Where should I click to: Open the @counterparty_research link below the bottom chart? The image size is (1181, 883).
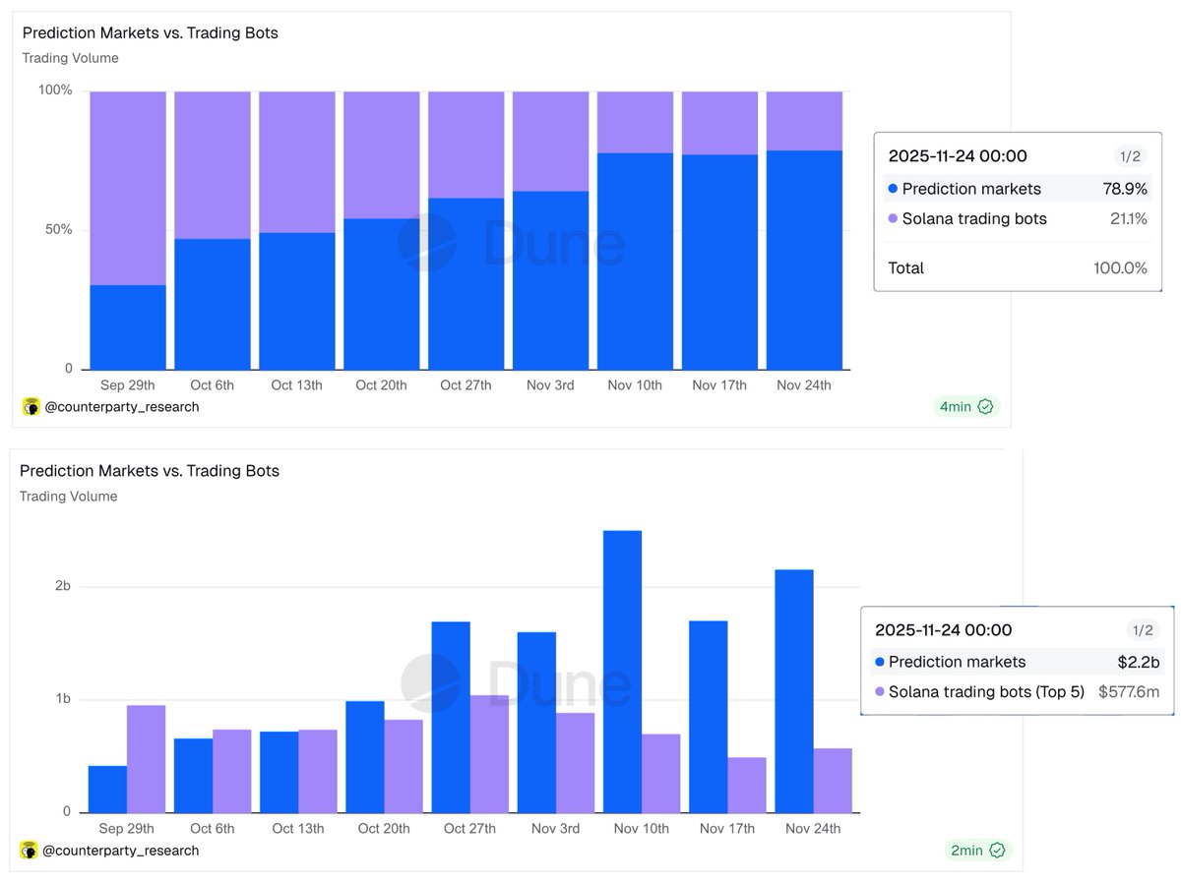(122, 851)
